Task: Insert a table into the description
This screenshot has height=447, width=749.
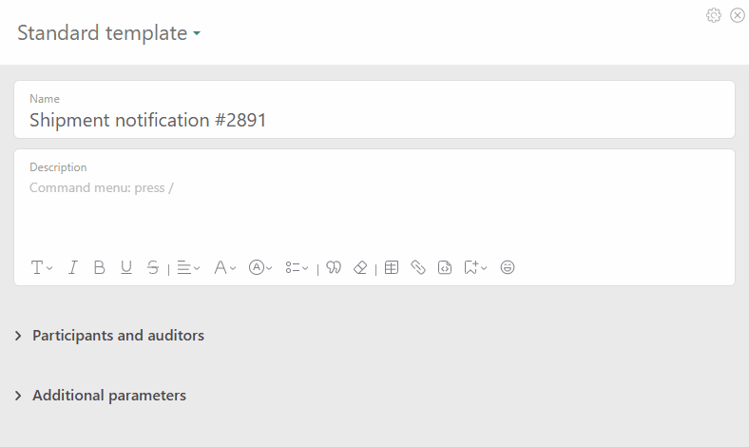Action: click(x=392, y=268)
